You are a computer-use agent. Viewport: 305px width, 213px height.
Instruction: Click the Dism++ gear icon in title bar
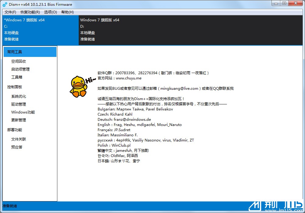tap(5, 5)
